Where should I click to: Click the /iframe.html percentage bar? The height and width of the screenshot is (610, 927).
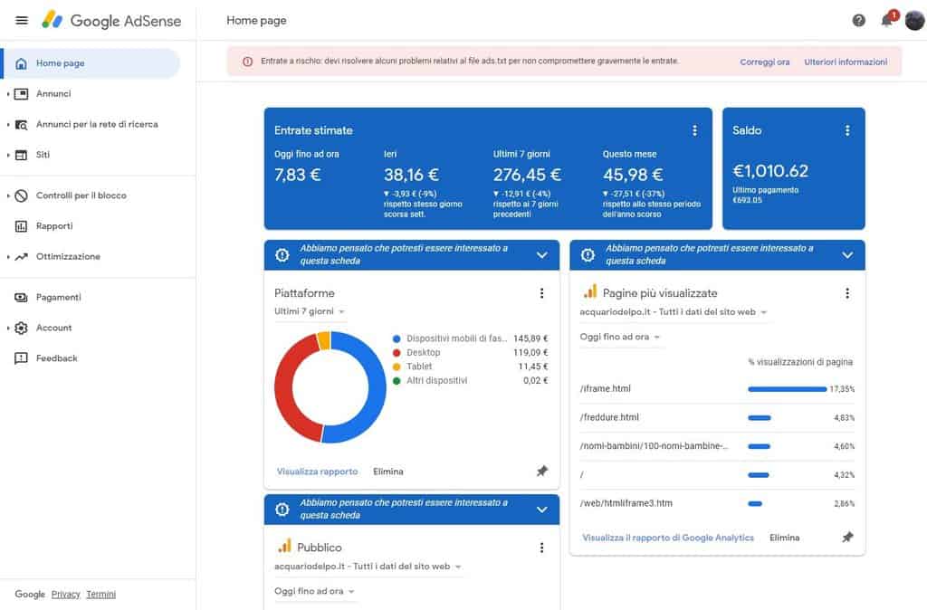(787, 389)
